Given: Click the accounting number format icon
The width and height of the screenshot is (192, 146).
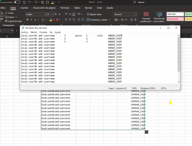Looking at the screenshot, I should click(116, 20).
